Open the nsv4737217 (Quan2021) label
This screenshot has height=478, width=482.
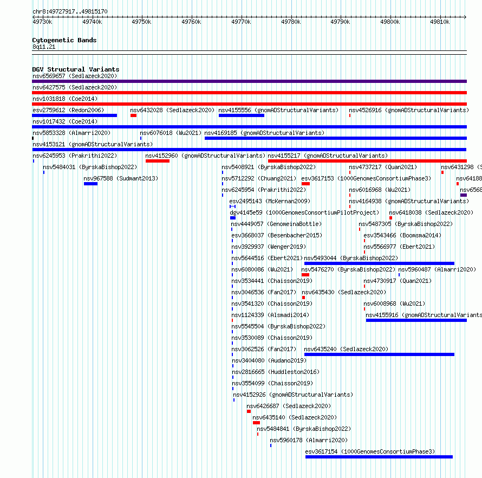tap(383, 167)
